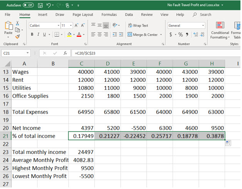This screenshot has height=189, width=242.
Task: Click the Auto Fill Options icon
Action: click(x=228, y=143)
